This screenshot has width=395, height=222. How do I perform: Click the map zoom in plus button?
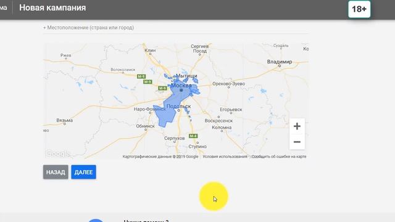[297, 126]
